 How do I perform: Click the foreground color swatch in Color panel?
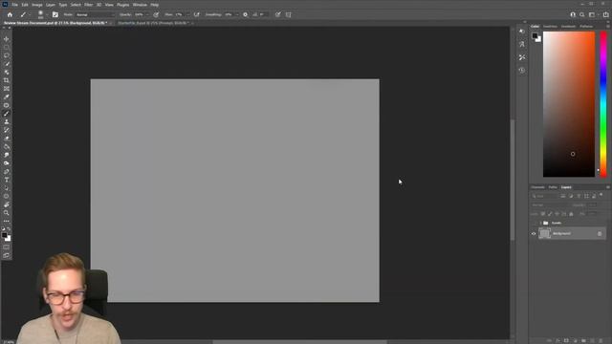click(x=535, y=35)
